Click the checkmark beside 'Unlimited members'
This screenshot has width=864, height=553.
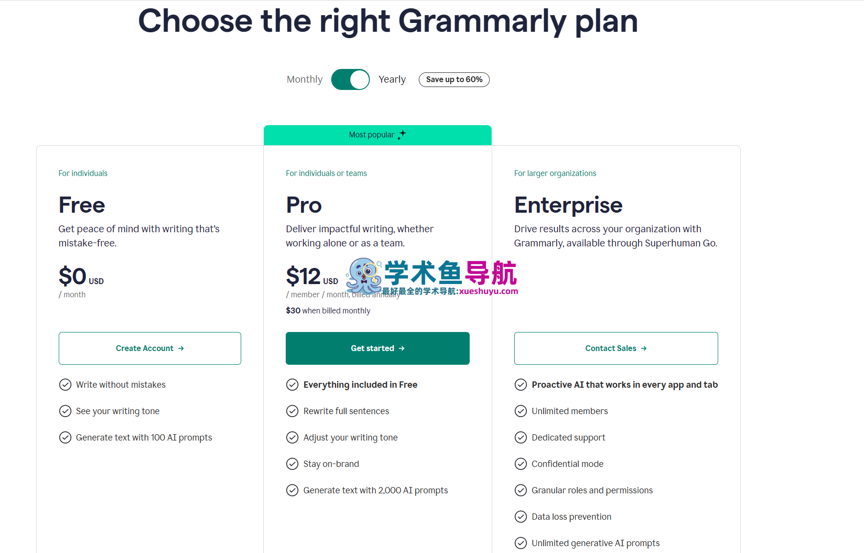point(521,411)
